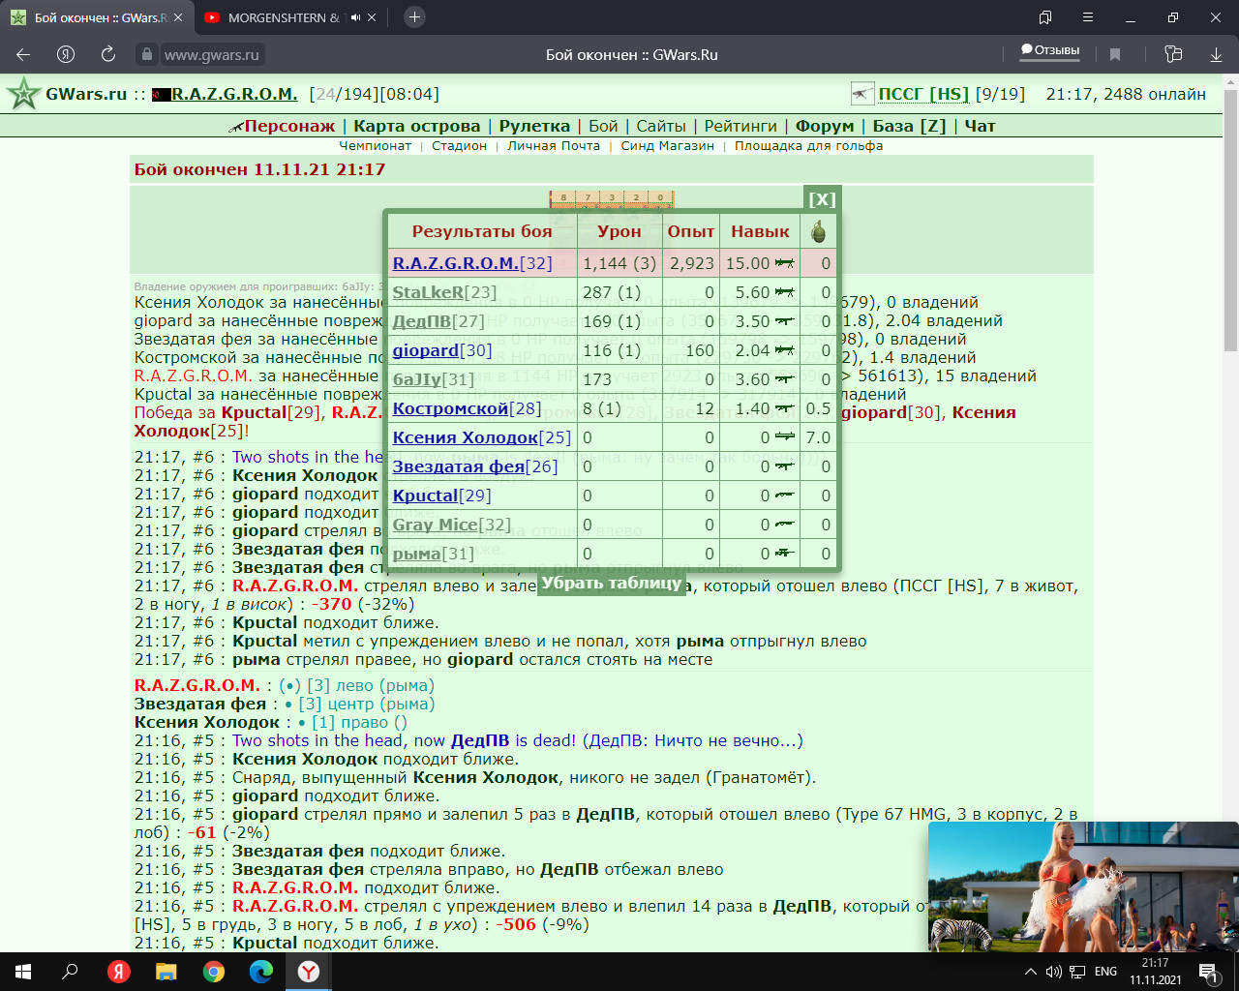The width and height of the screenshot is (1239, 991).
Task: Open База [Z] menu item
Action: pyautogui.click(x=909, y=126)
